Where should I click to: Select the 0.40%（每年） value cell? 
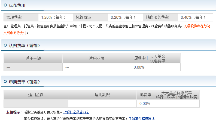click(196, 17)
